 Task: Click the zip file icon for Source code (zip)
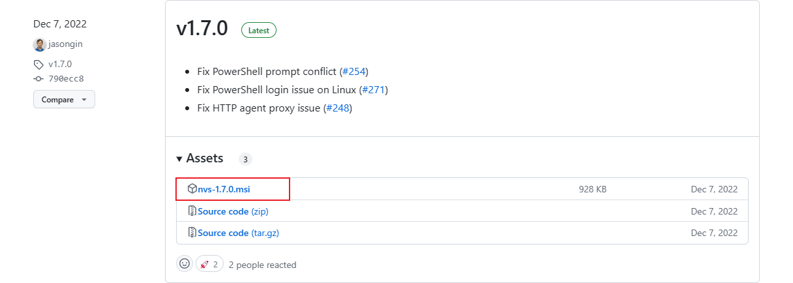pos(192,211)
